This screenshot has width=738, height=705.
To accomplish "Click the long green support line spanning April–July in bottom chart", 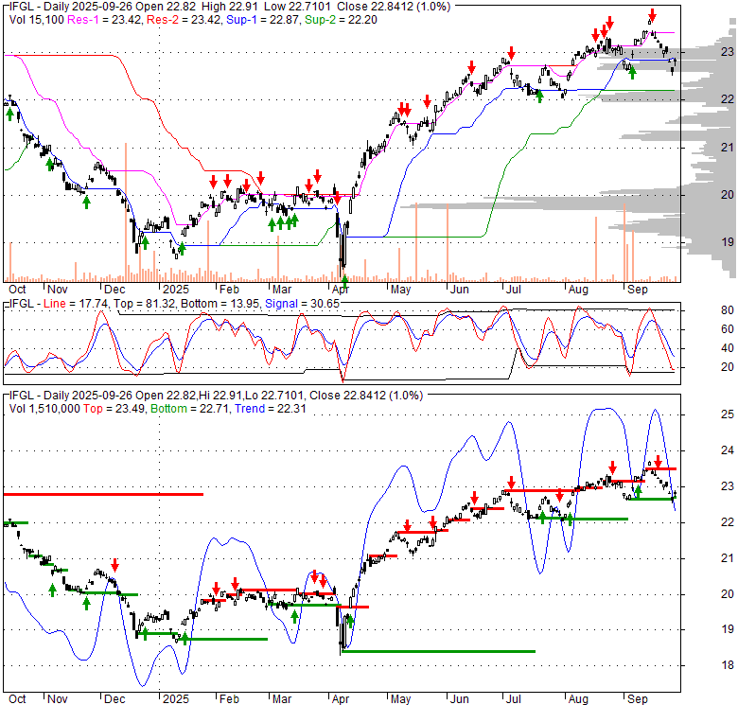I will (x=439, y=651).
